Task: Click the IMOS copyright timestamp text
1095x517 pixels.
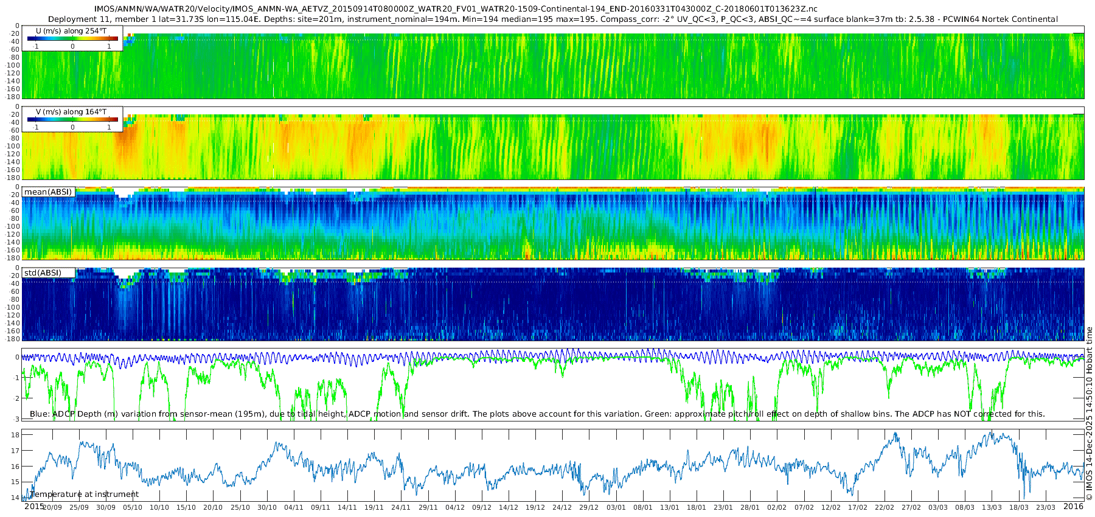Action: [x=1089, y=414]
